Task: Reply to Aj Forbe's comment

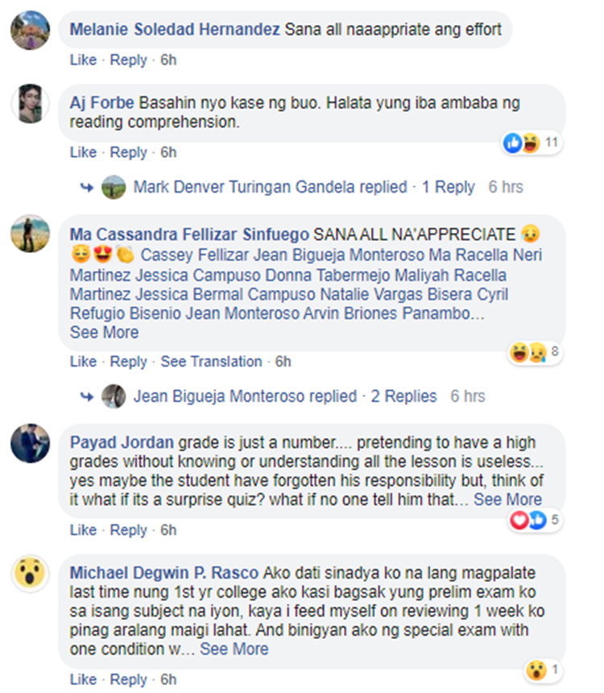Action: [x=128, y=152]
